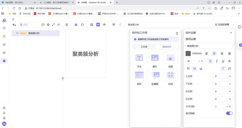This screenshot has height=128, width=242.
Task: Click the highlighted purple component panel icon
Action: [x=98, y=25]
